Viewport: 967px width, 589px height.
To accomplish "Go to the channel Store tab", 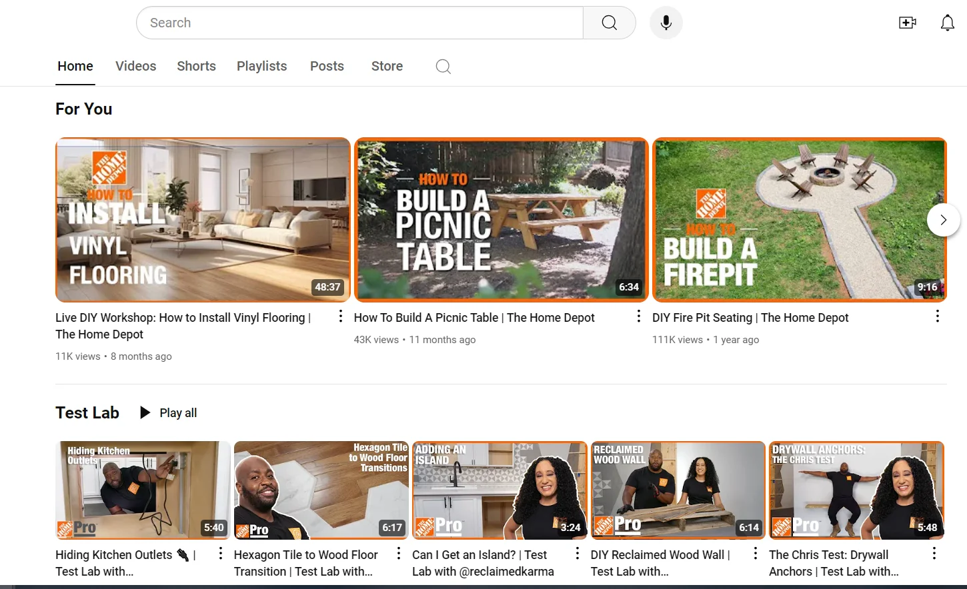I will [x=387, y=66].
